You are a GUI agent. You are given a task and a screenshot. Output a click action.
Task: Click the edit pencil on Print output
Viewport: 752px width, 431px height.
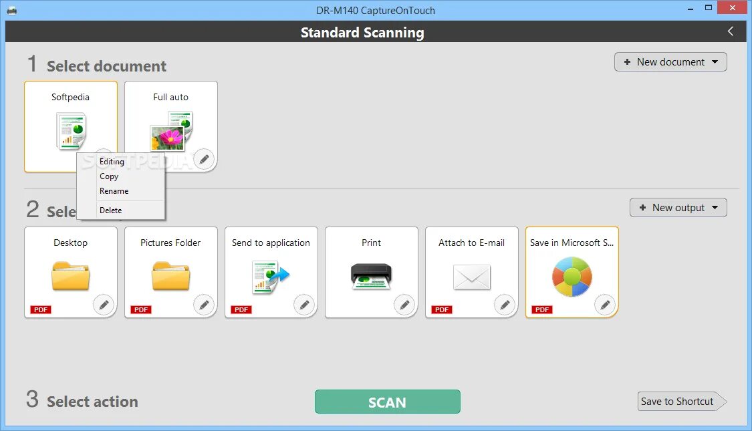pos(405,305)
